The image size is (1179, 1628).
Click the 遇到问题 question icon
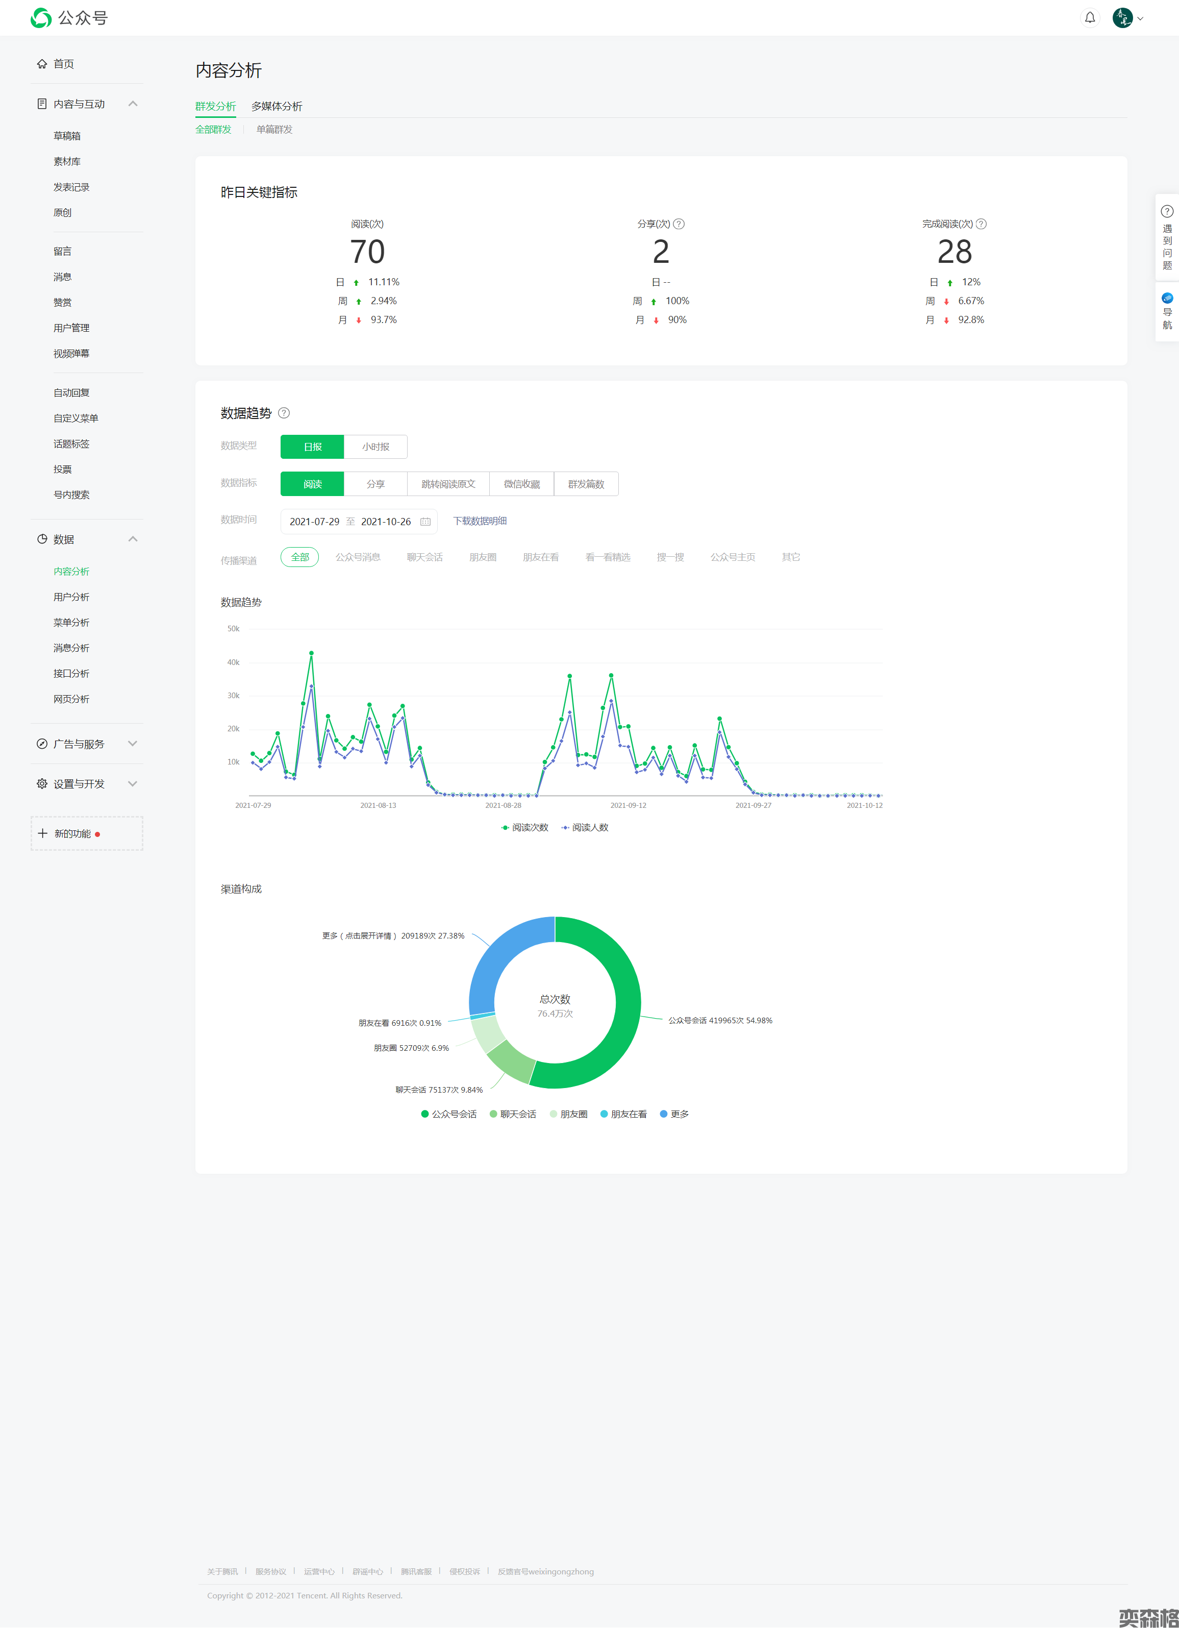pos(1167,212)
